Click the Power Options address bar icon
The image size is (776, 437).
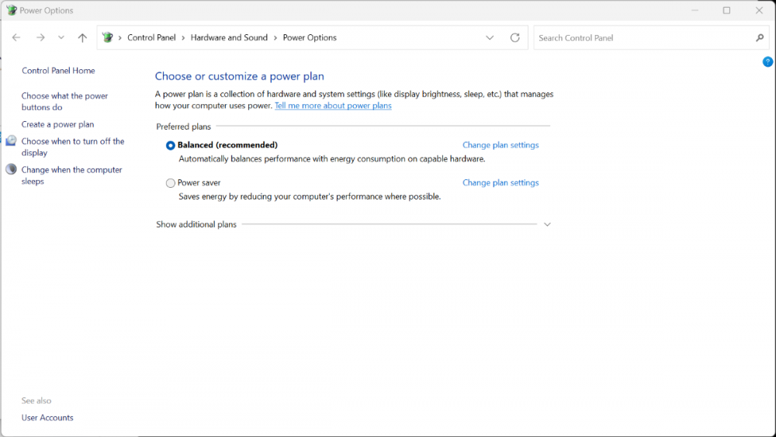coord(108,38)
